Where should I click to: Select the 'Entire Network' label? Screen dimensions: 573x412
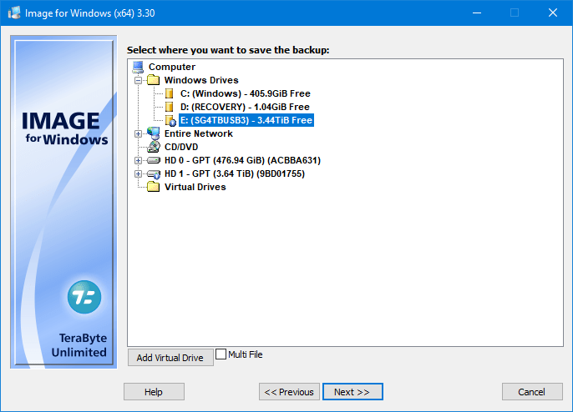(x=199, y=133)
